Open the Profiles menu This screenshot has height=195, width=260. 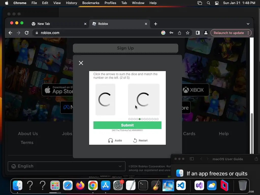110,3
